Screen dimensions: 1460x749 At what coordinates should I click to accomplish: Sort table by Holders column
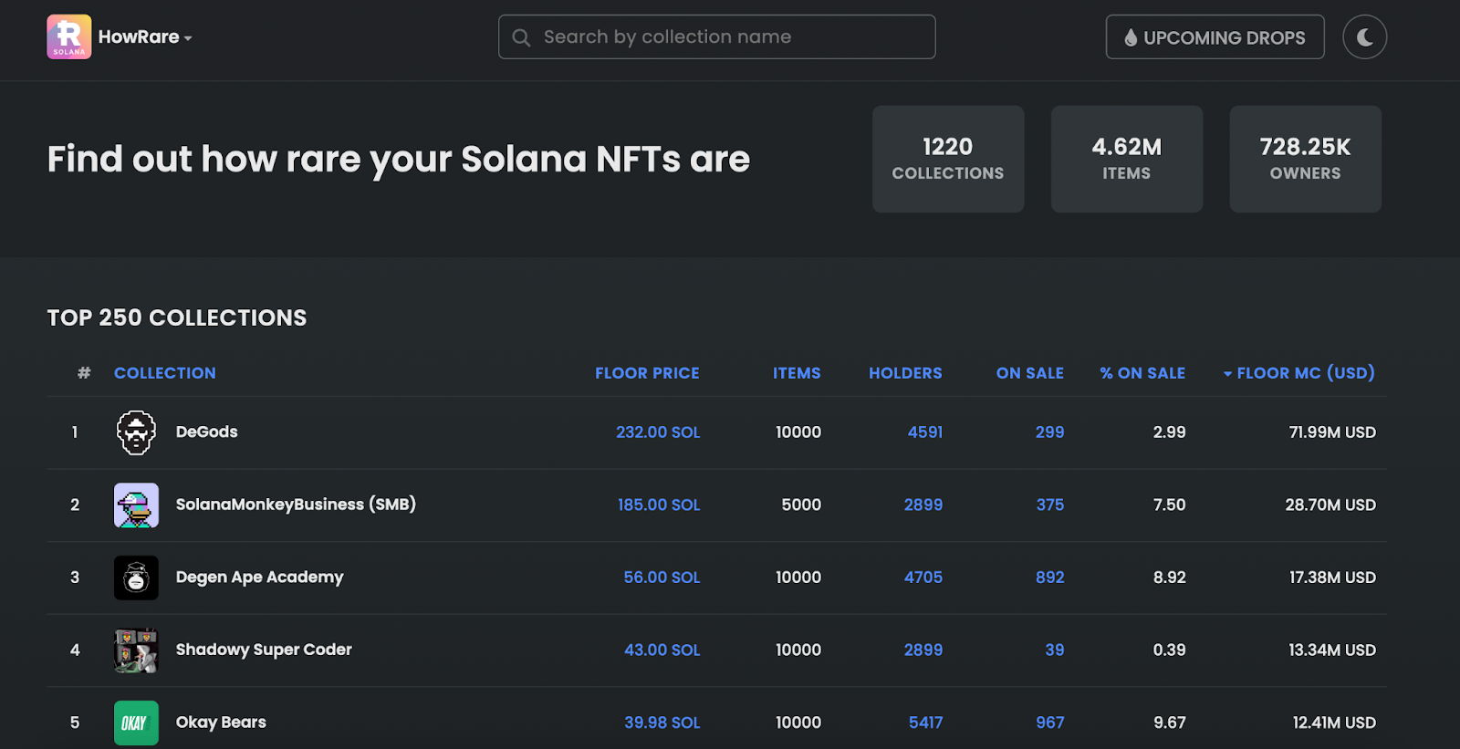point(905,373)
